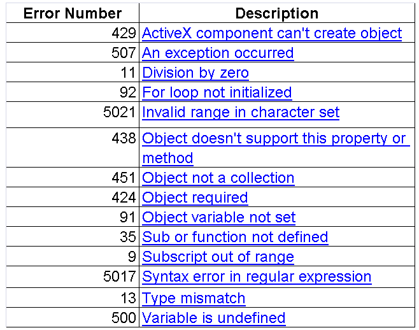Select the error number 429 cell

click(x=73, y=33)
